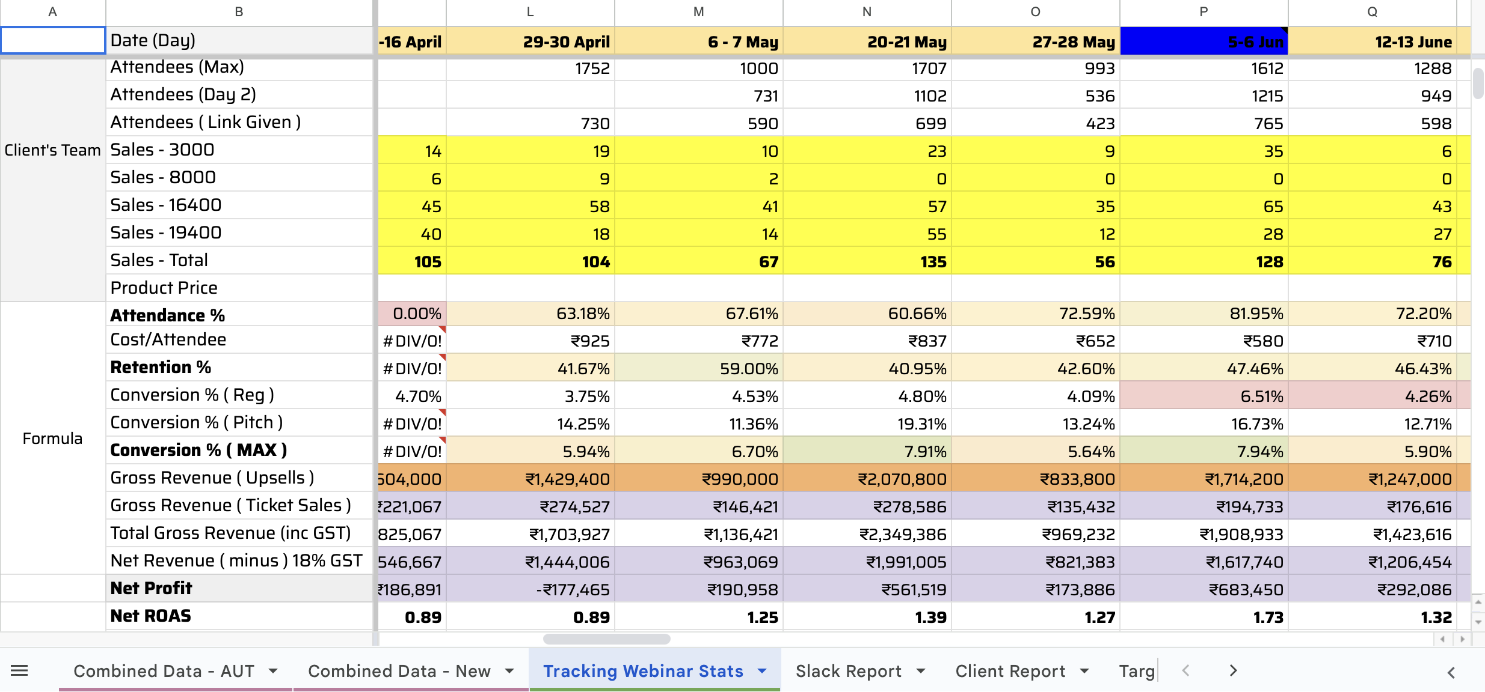Click inside the Name Box field
Image resolution: width=1485 pixels, height=692 pixels.
(x=53, y=40)
